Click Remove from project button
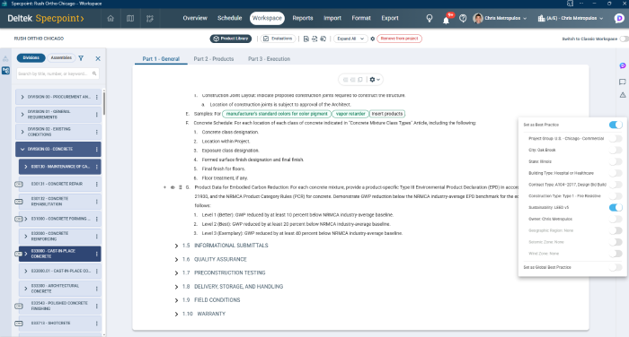This screenshot has width=629, height=337. 399,39
